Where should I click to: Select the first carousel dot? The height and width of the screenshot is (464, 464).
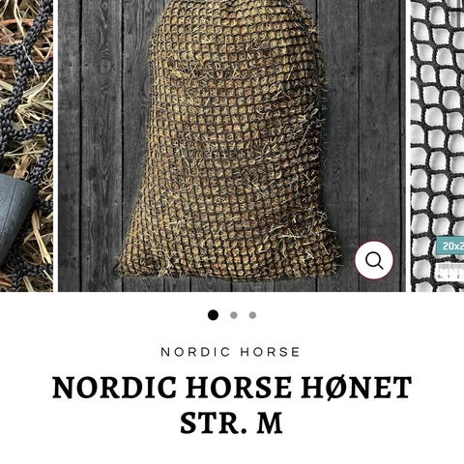[x=213, y=315]
